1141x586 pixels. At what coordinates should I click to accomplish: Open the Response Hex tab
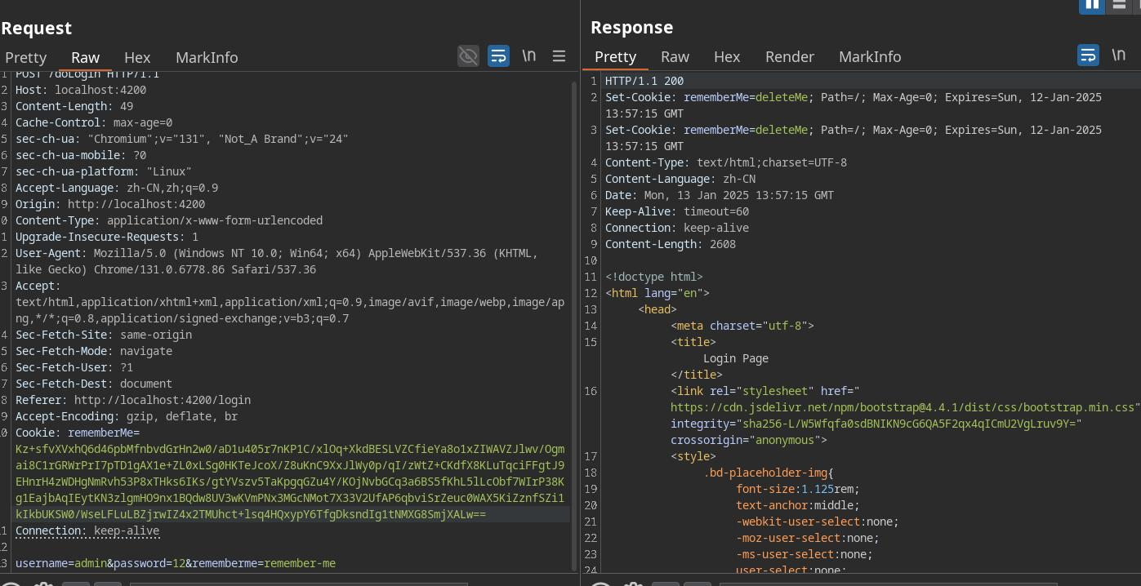pyautogui.click(x=727, y=56)
